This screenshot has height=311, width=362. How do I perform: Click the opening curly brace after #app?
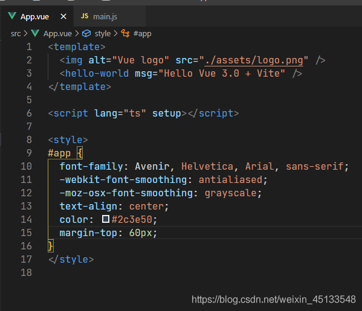point(80,153)
